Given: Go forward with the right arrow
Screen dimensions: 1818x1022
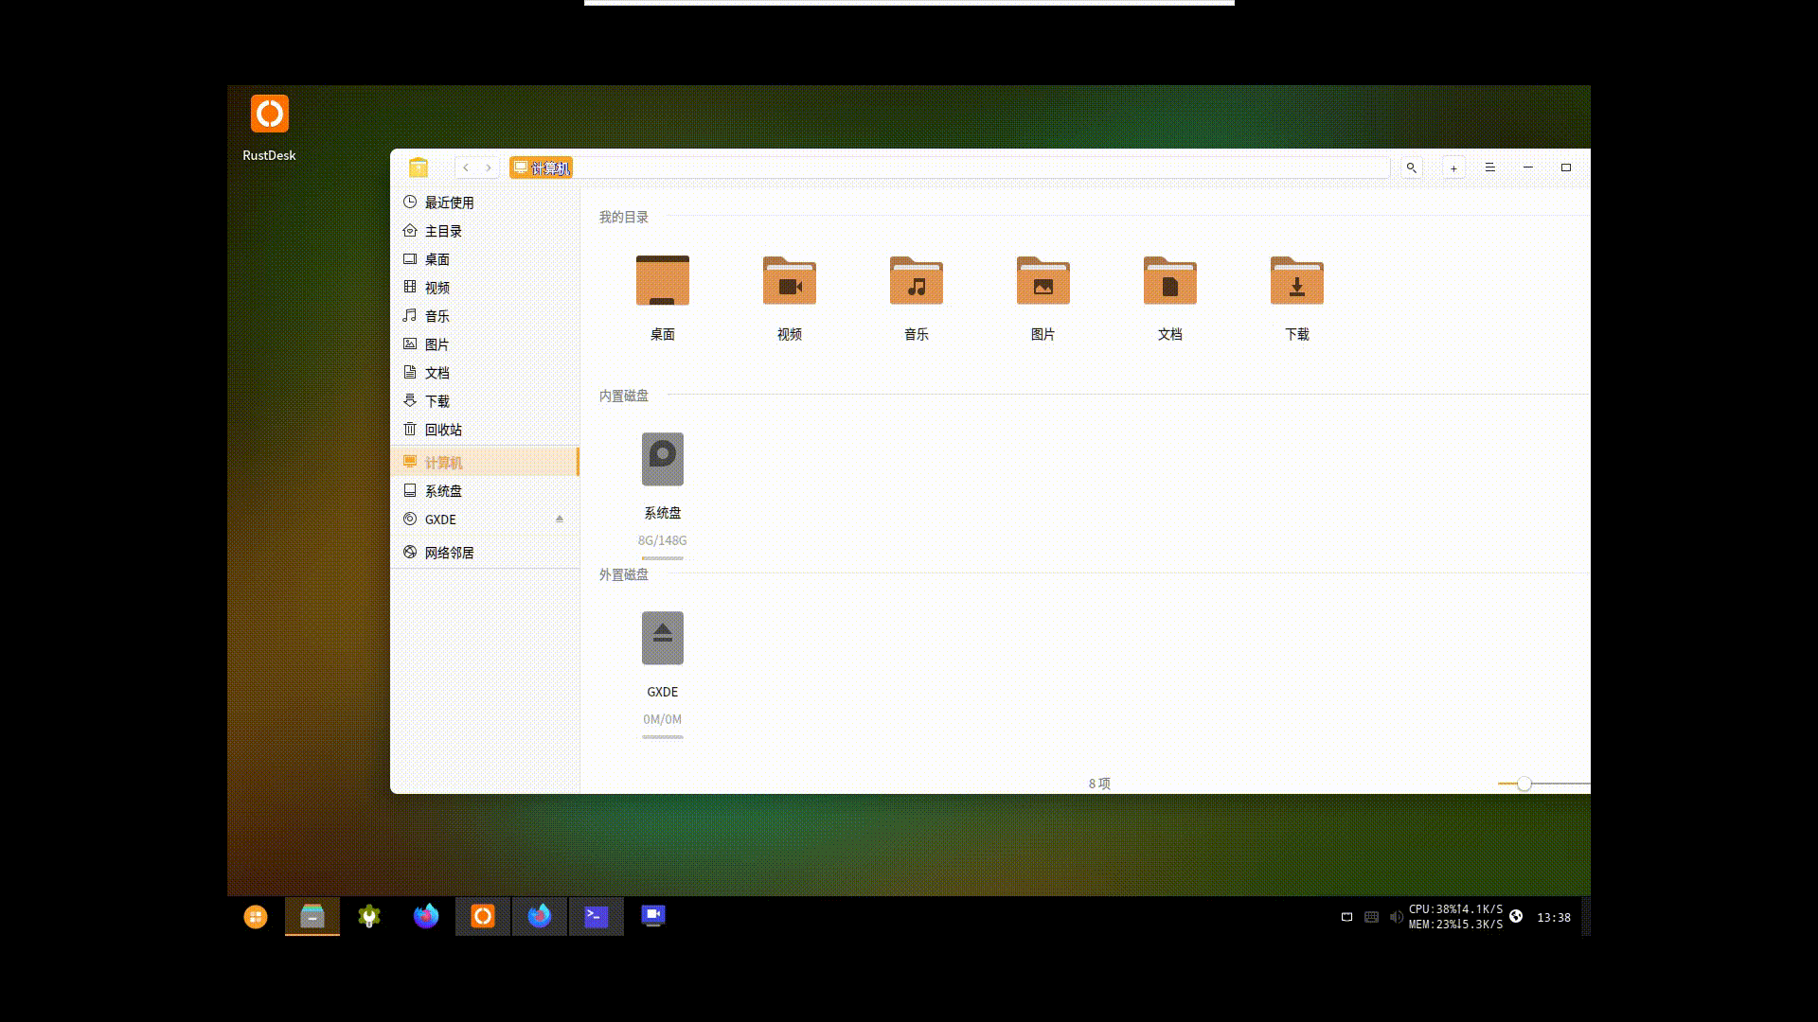Looking at the screenshot, I should pos(489,167).
